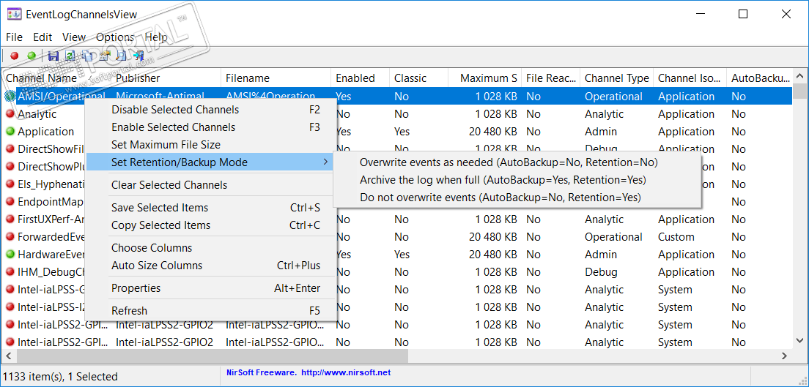Click the Exit door toolbar icon
The width and height of the screenshot is (809, 387).
pyautogui.click(x=138, y=56)
